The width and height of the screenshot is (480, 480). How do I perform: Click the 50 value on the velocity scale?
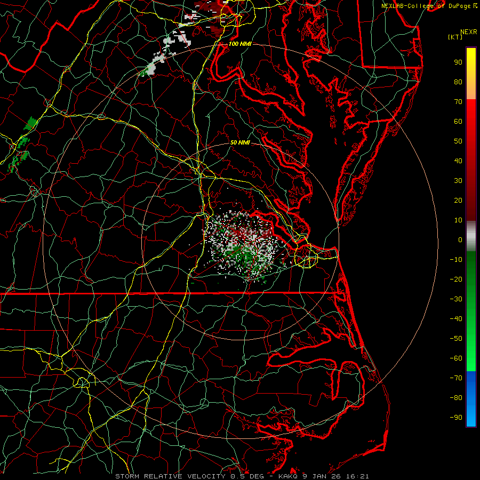458,141
